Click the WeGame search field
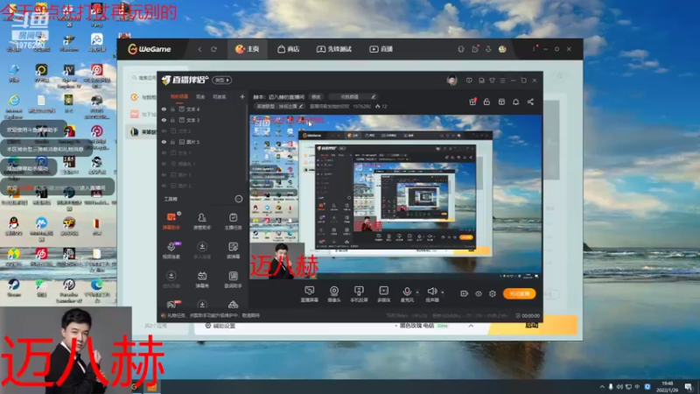Screen dimensions: 700x394 pyautogui.click(x=143, y=78)
